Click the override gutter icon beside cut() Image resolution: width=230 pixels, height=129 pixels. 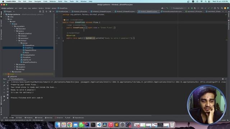[59, 38]
